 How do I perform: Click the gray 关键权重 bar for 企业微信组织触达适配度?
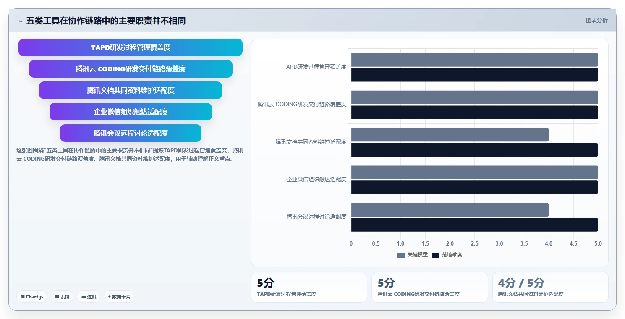(474, 173)
